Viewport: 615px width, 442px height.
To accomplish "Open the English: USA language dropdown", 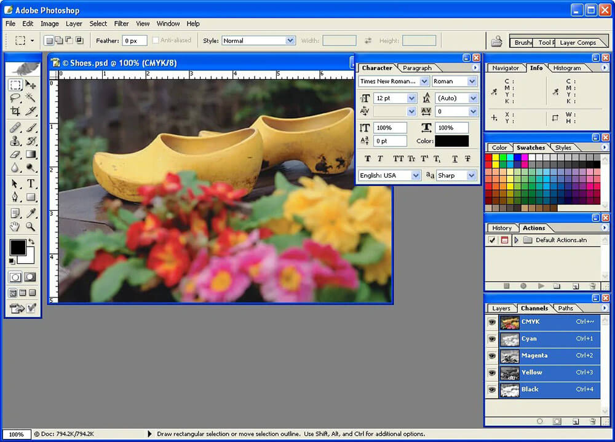I will coord(416,175).
